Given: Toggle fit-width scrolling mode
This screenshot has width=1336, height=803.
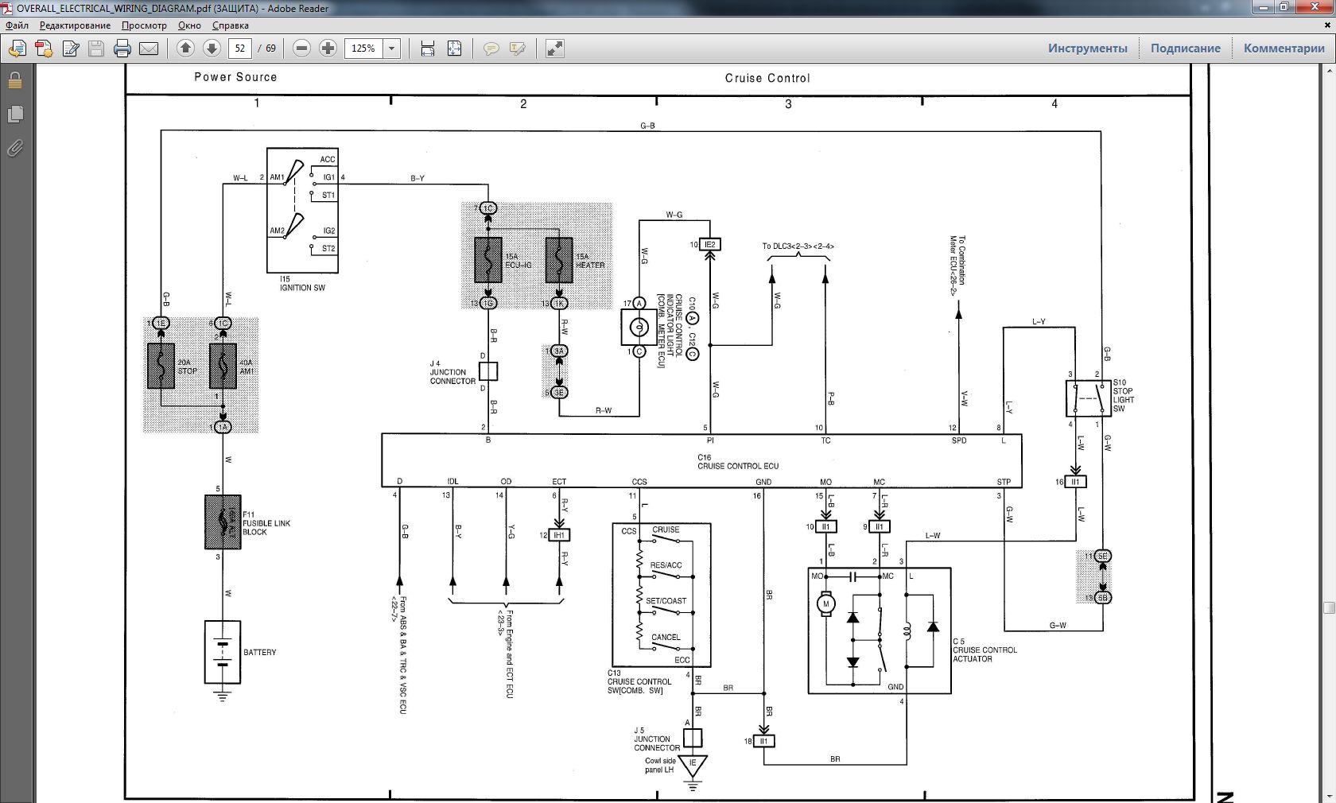Looking at the screenshot, I should (428, 48).
